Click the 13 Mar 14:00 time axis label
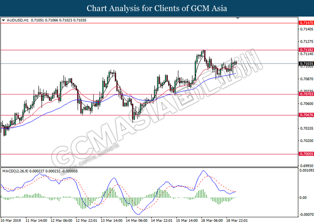 coord(112,220)
